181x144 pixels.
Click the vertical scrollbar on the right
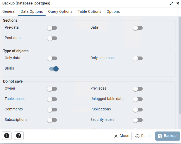180,66
